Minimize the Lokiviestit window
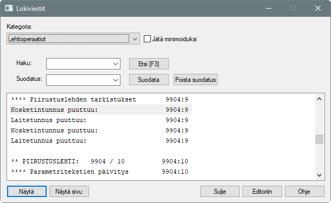 (269, 9)
